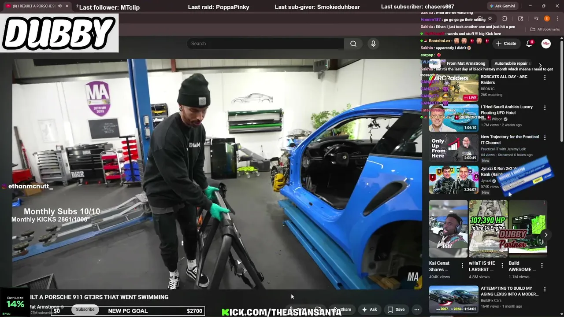Click the BRON1C channel name
The height and width of the screenshot is (317, 564).
tap(488, 88)
